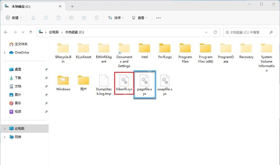Click the search box for 本地磁盘 (C:)
Viewport: 280px width, 165px height.
click(x=250, y=32)
